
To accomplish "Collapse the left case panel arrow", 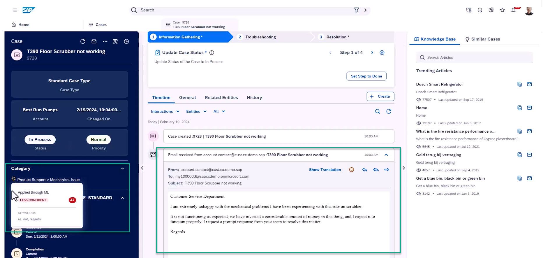I will tap(142, 168).
